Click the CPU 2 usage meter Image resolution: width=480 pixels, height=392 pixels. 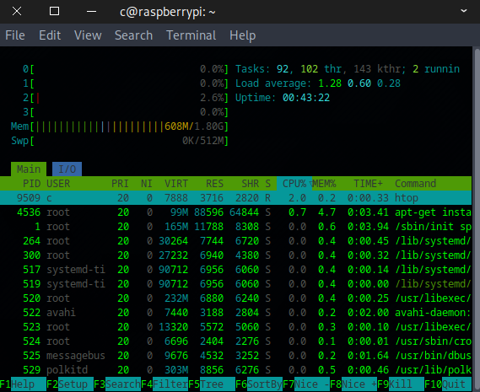point(126,98)
